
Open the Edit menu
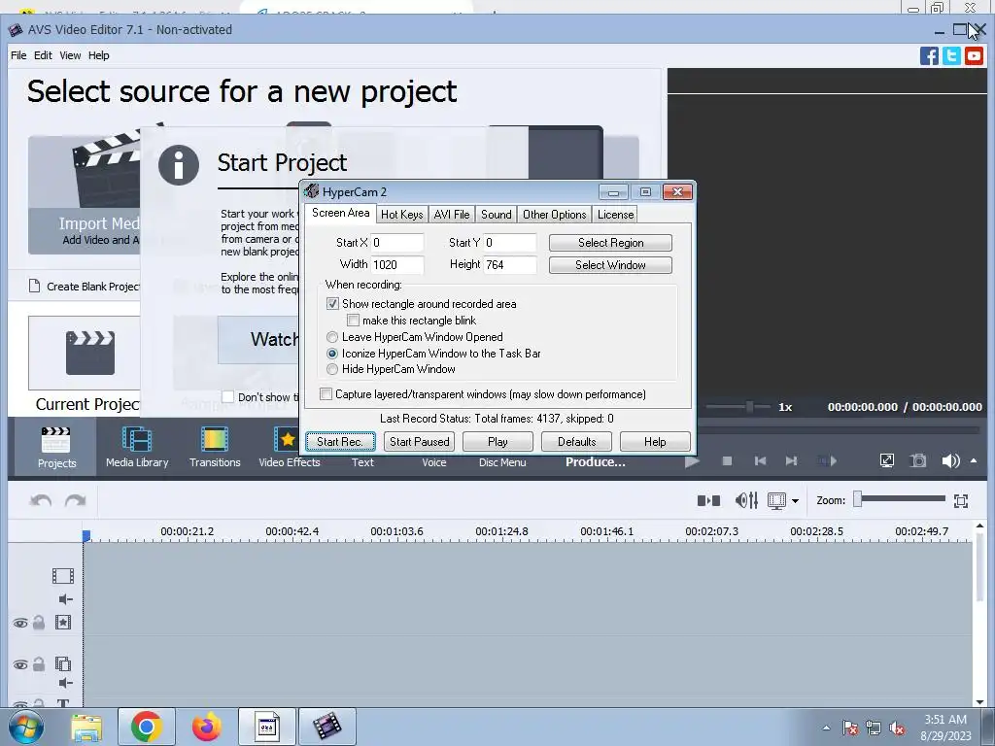point(43,55)
